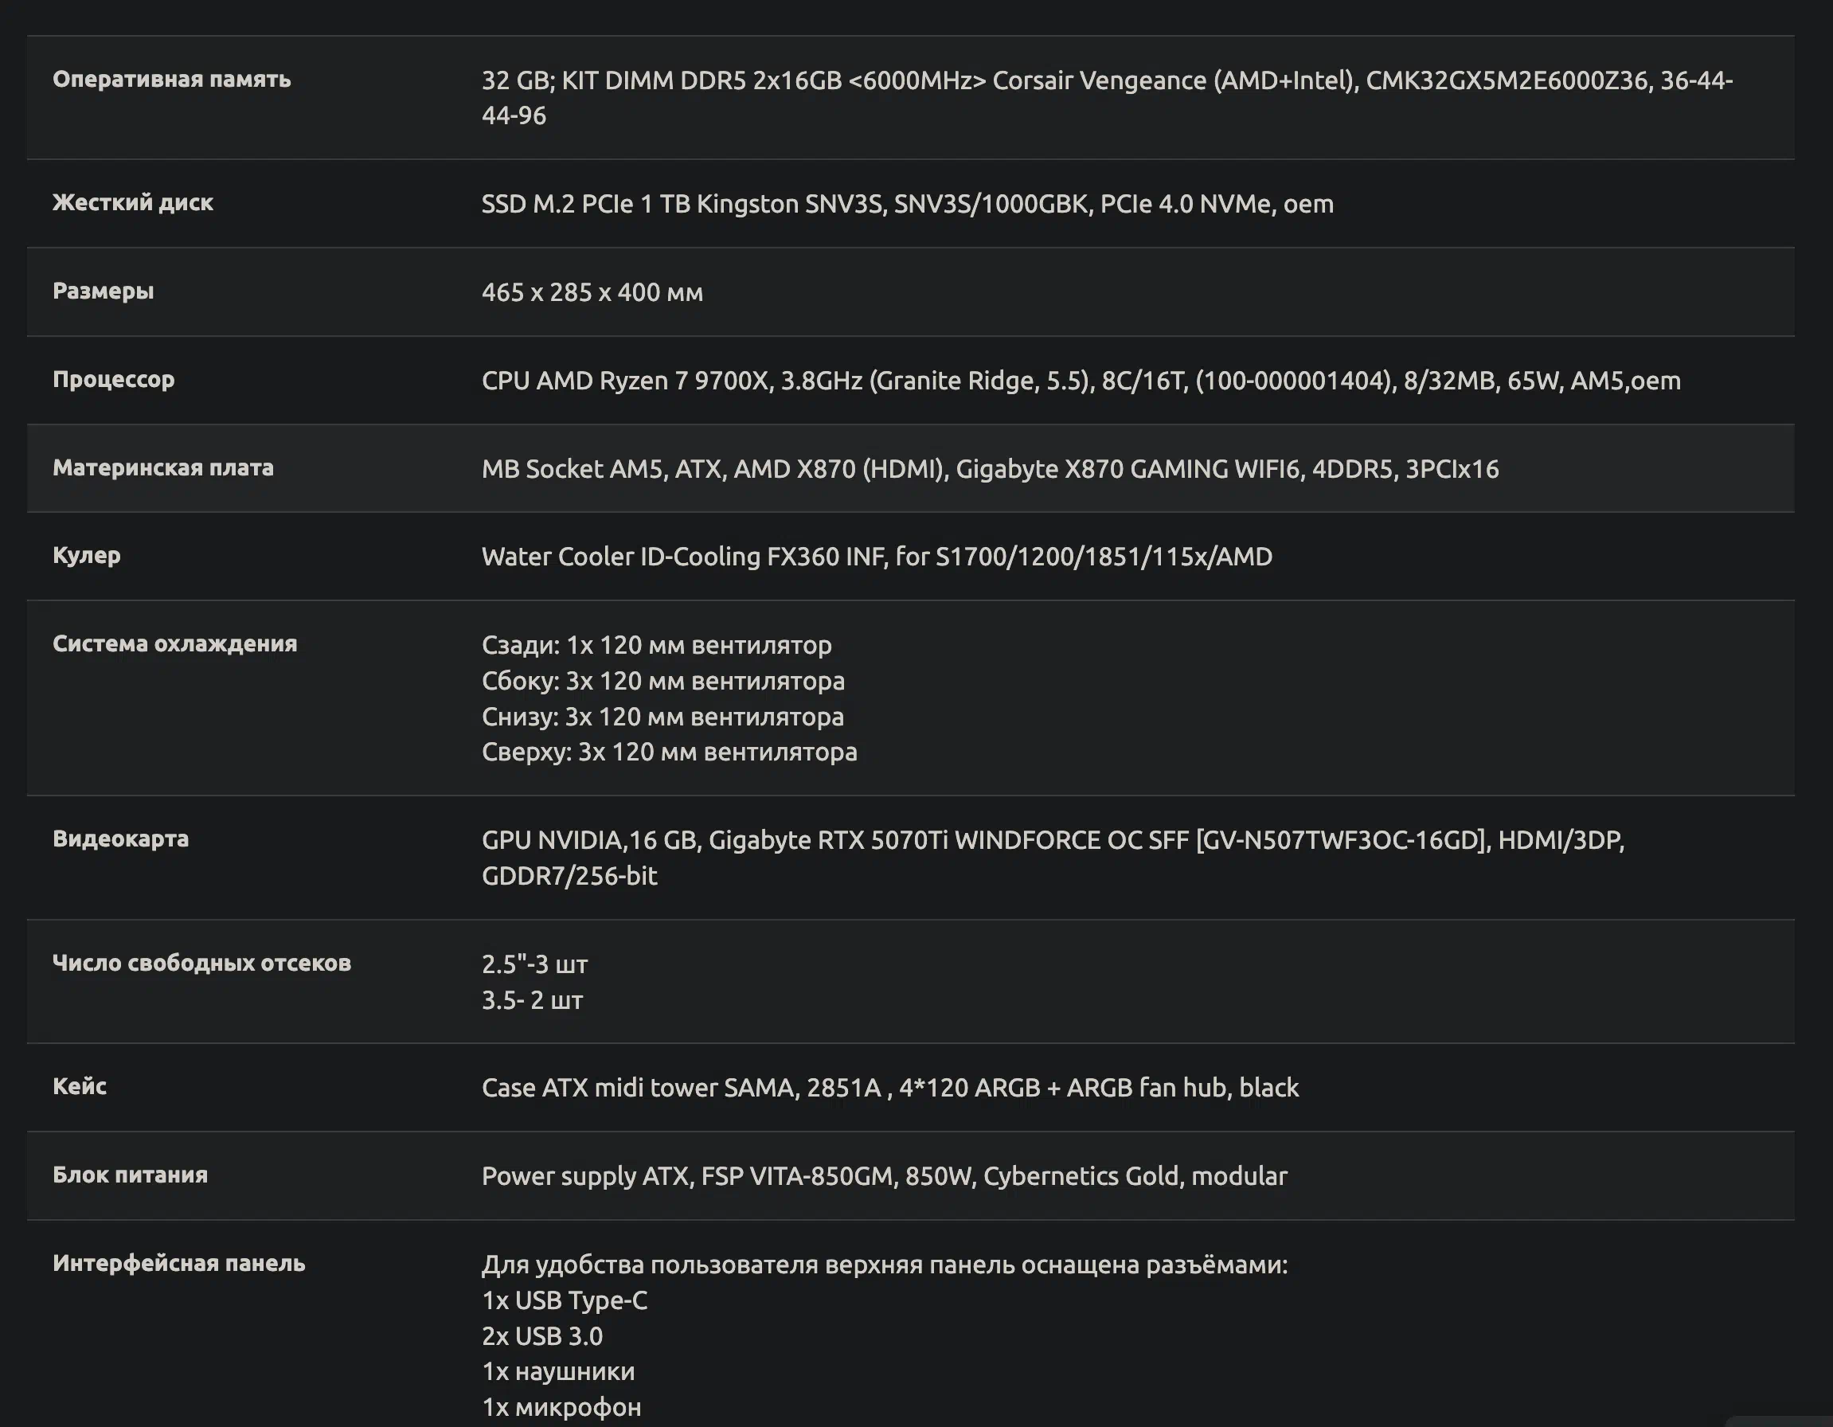Screen dimensions: 1833x1427
Task: Click the 'Снизу: 3x 120 мм вентилятора' line
Action: pyautogui.click(x=663, y=717)
